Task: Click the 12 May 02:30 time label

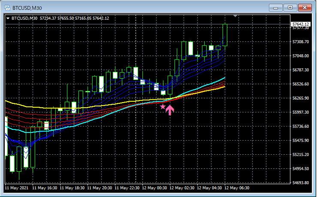Action: click(182, 188)
